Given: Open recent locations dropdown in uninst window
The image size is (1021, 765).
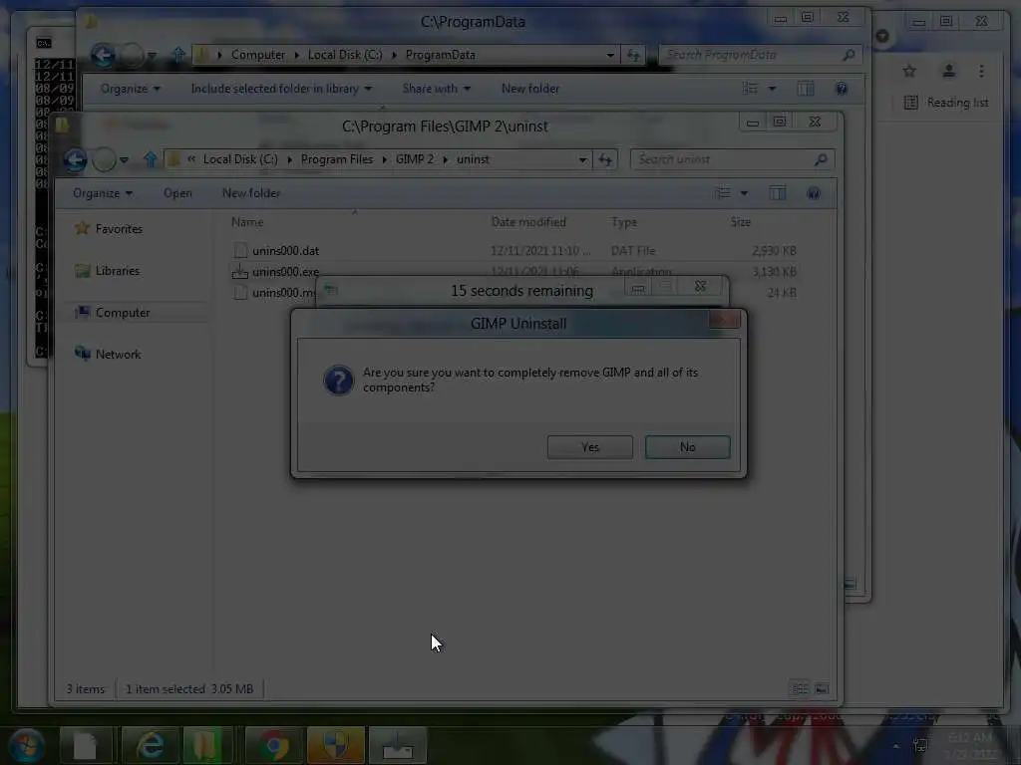Looking at the screenshot, I should 124,160.
